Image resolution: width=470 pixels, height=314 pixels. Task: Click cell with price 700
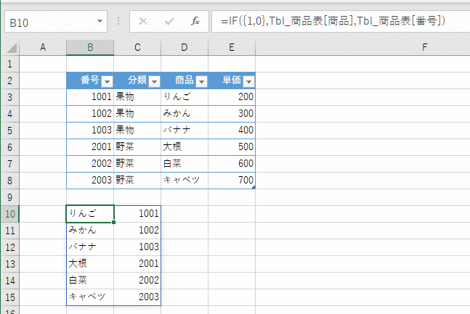[x=232, y=180]
